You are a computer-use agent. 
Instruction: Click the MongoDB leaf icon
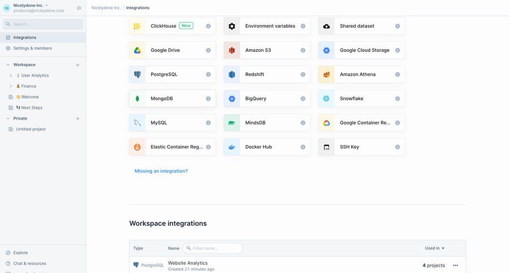click(137, 99)
